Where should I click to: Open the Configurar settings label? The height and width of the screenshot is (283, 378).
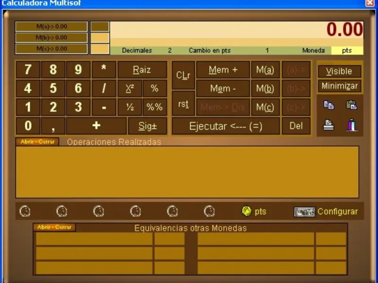coord(337,211)
